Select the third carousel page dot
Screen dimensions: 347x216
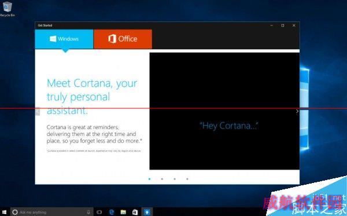click(175, 179)
